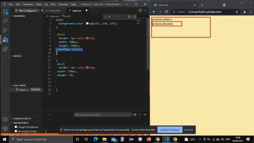Screen dimensions: 254x143
Task: Open debug console panel ellipsis menu
Action: (x=48, y=115)
